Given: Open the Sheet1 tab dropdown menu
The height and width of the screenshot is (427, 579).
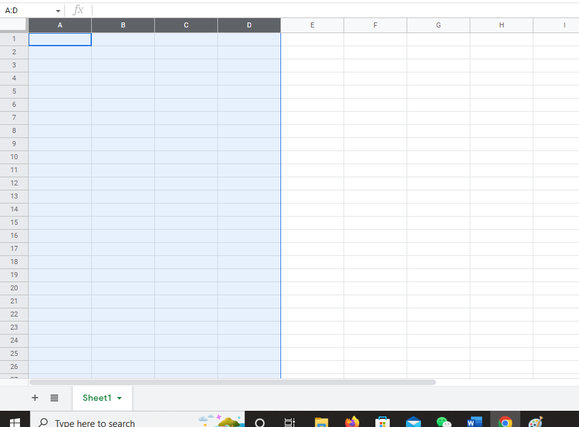Looking at the screenshot, I should point(119,398).
